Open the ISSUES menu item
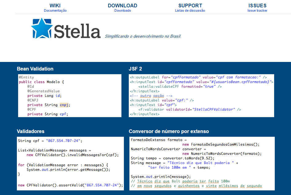 click(x=257, y=6)
